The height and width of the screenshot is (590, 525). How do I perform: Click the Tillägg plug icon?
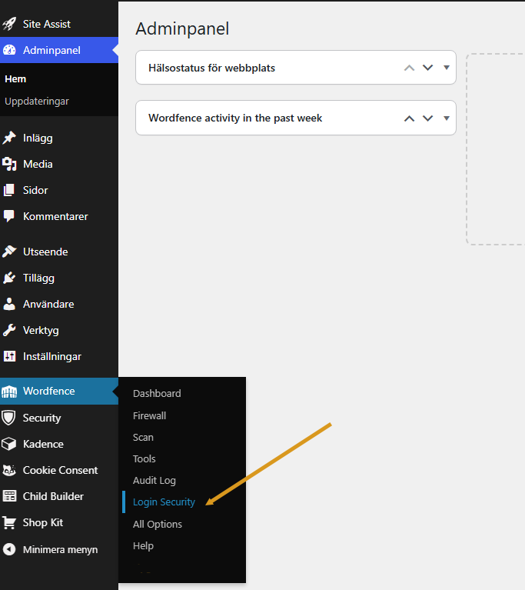[x=9, y=278]
